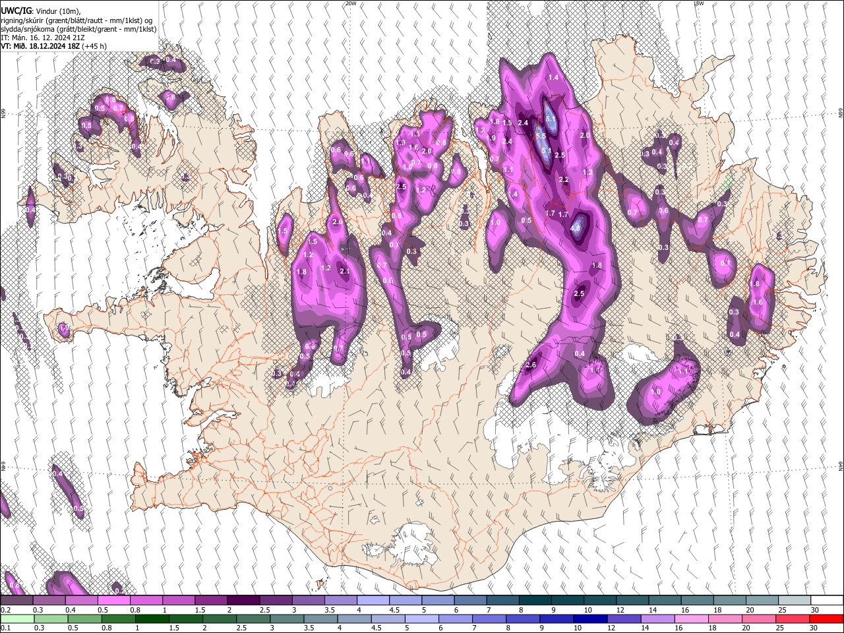
Task: Select the '2.2' precipitation value on the map
Action: pos(564,179)
